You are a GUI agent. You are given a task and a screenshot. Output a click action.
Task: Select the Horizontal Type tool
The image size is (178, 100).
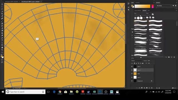[x=2, y=40]
